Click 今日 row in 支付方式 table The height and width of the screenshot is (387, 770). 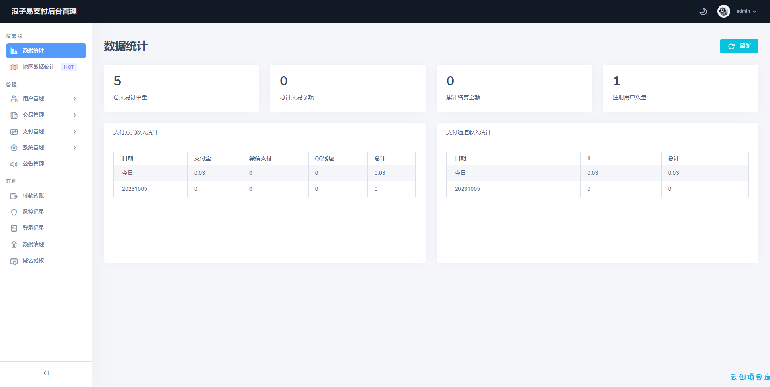(x=265, y=173)
